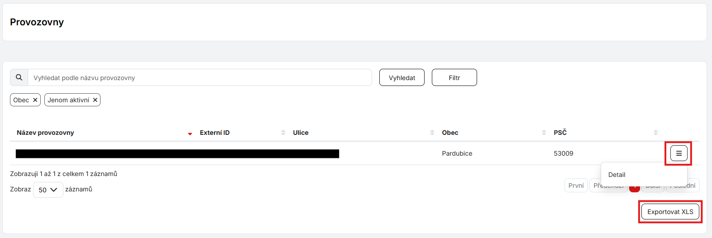712x238 pixels.
Task: Open the Filtr button
Action: 454,77
